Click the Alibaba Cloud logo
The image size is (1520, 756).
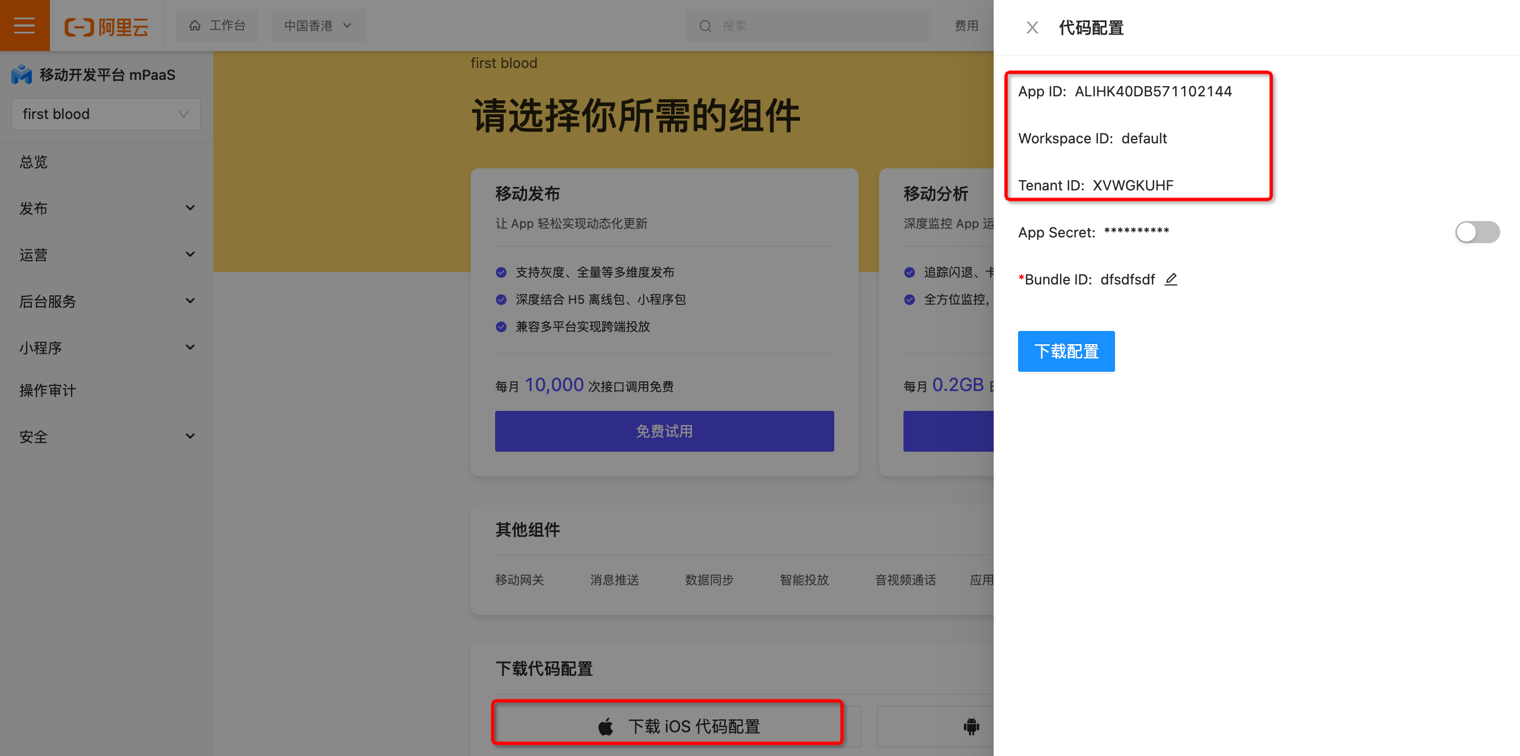tap(106, 27)
